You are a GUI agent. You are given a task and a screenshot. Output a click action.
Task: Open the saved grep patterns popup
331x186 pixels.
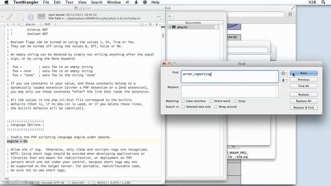(x=284, y=80)
